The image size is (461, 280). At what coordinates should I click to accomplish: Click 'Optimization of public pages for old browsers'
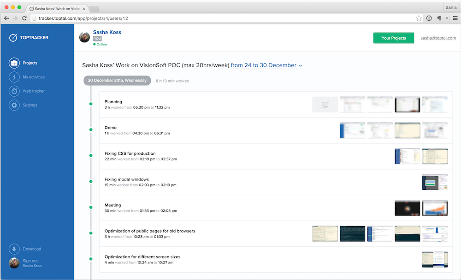tap(150, 231)
